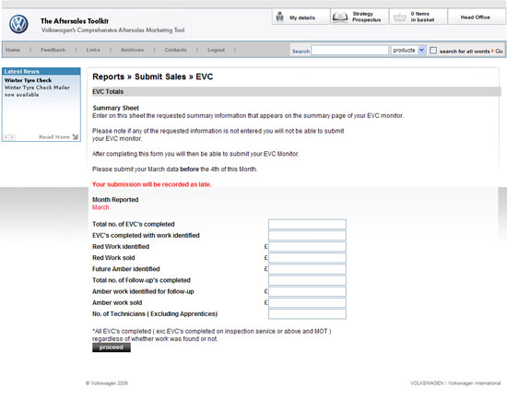
Task: Open the Strategy Prospectus book icon
Action: (340, 17)
